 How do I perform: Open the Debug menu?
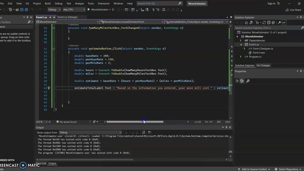coord(58,3)
